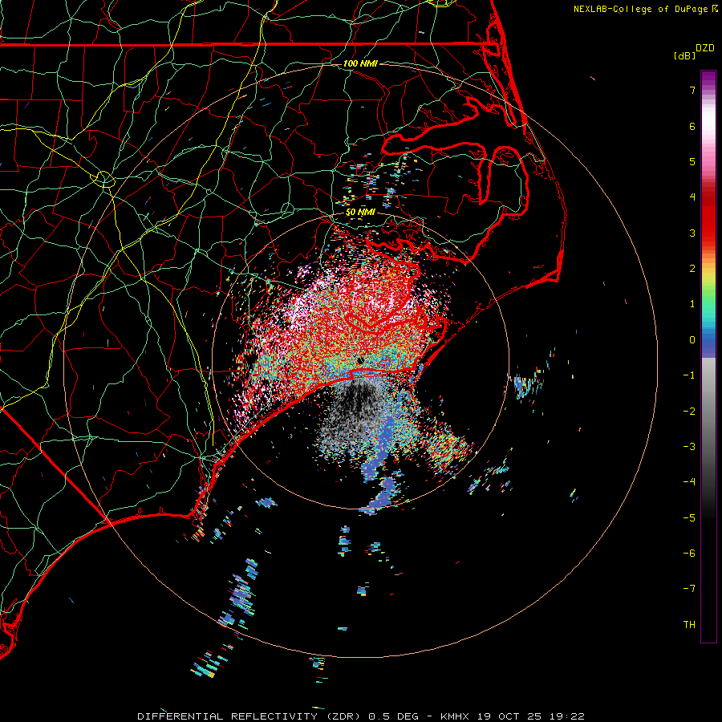Pick the 4 value on the dB scale

[692, 197]
